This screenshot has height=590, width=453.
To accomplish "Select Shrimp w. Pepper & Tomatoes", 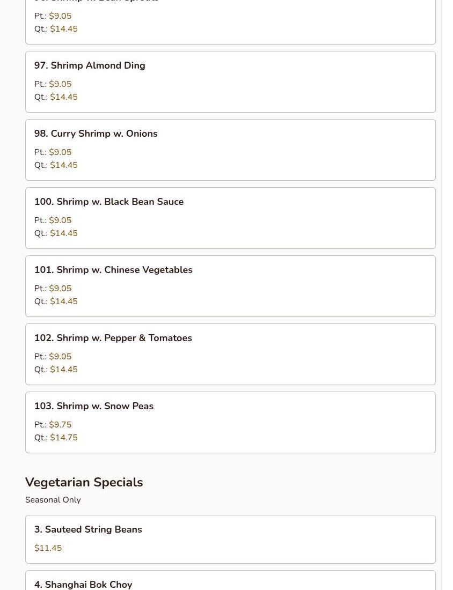I will pyautogui.click(x=113, y=338).
